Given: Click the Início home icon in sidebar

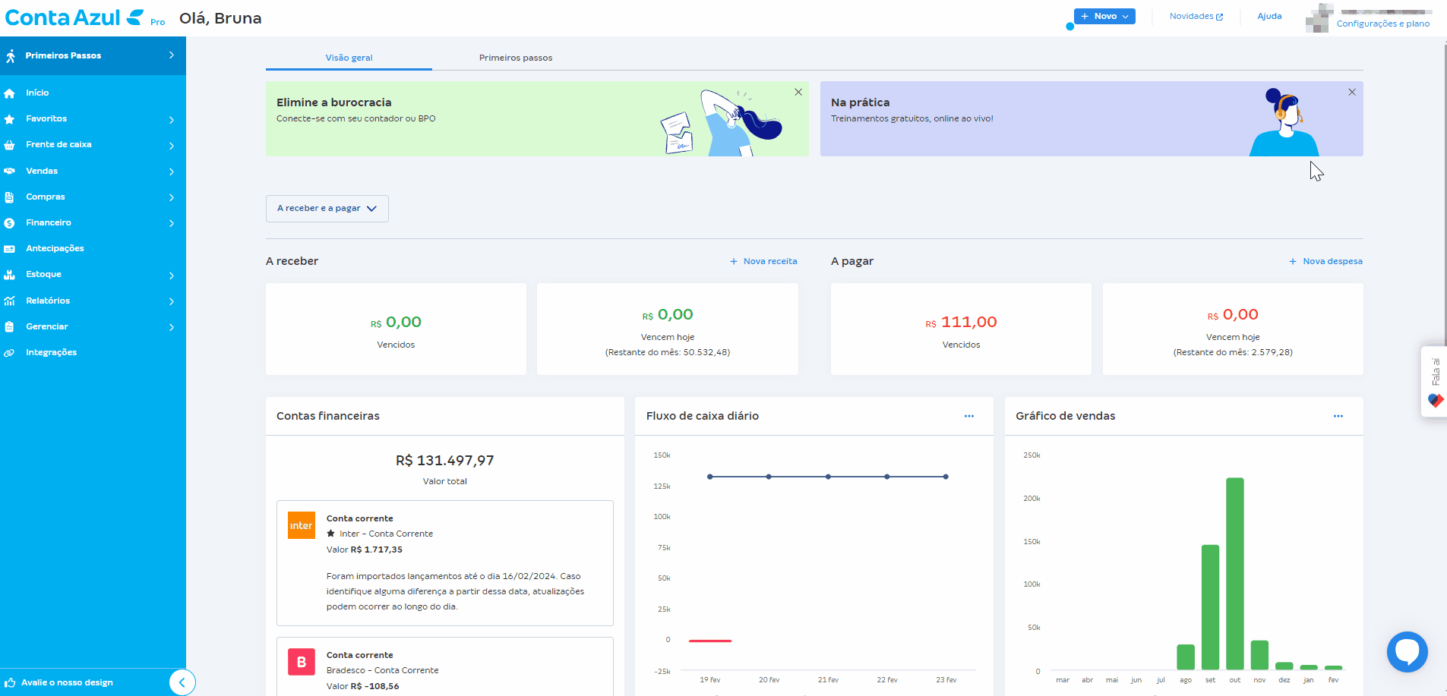Looking at the screenshot, I should click(10, 93).
